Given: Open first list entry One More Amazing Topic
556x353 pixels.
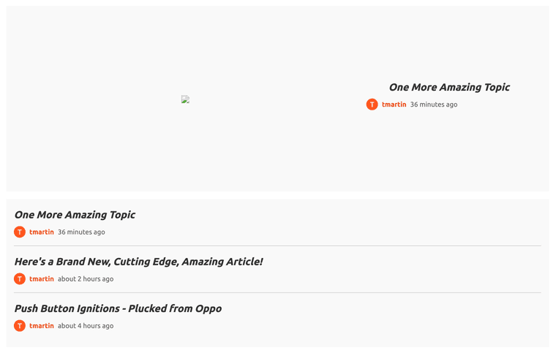Looking at the screenshot, I should 75,215.
